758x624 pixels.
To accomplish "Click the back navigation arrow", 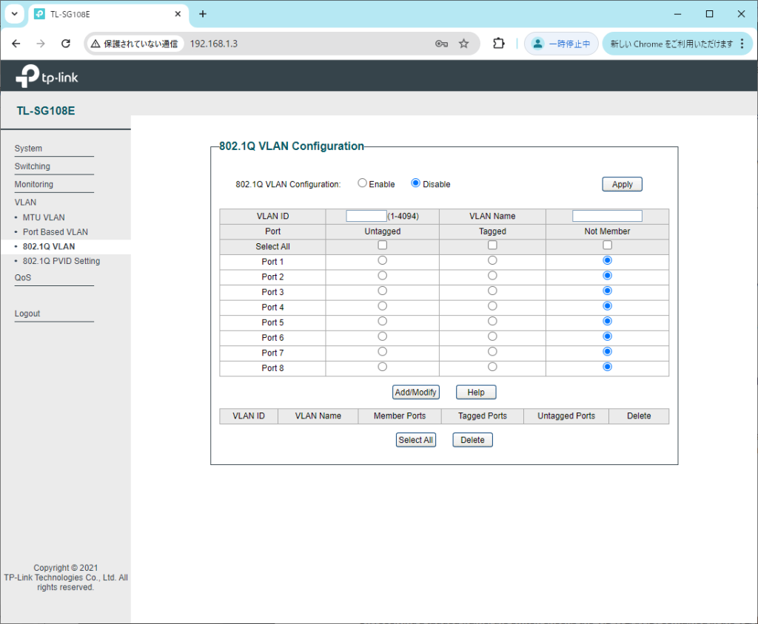I will point(16,44).
